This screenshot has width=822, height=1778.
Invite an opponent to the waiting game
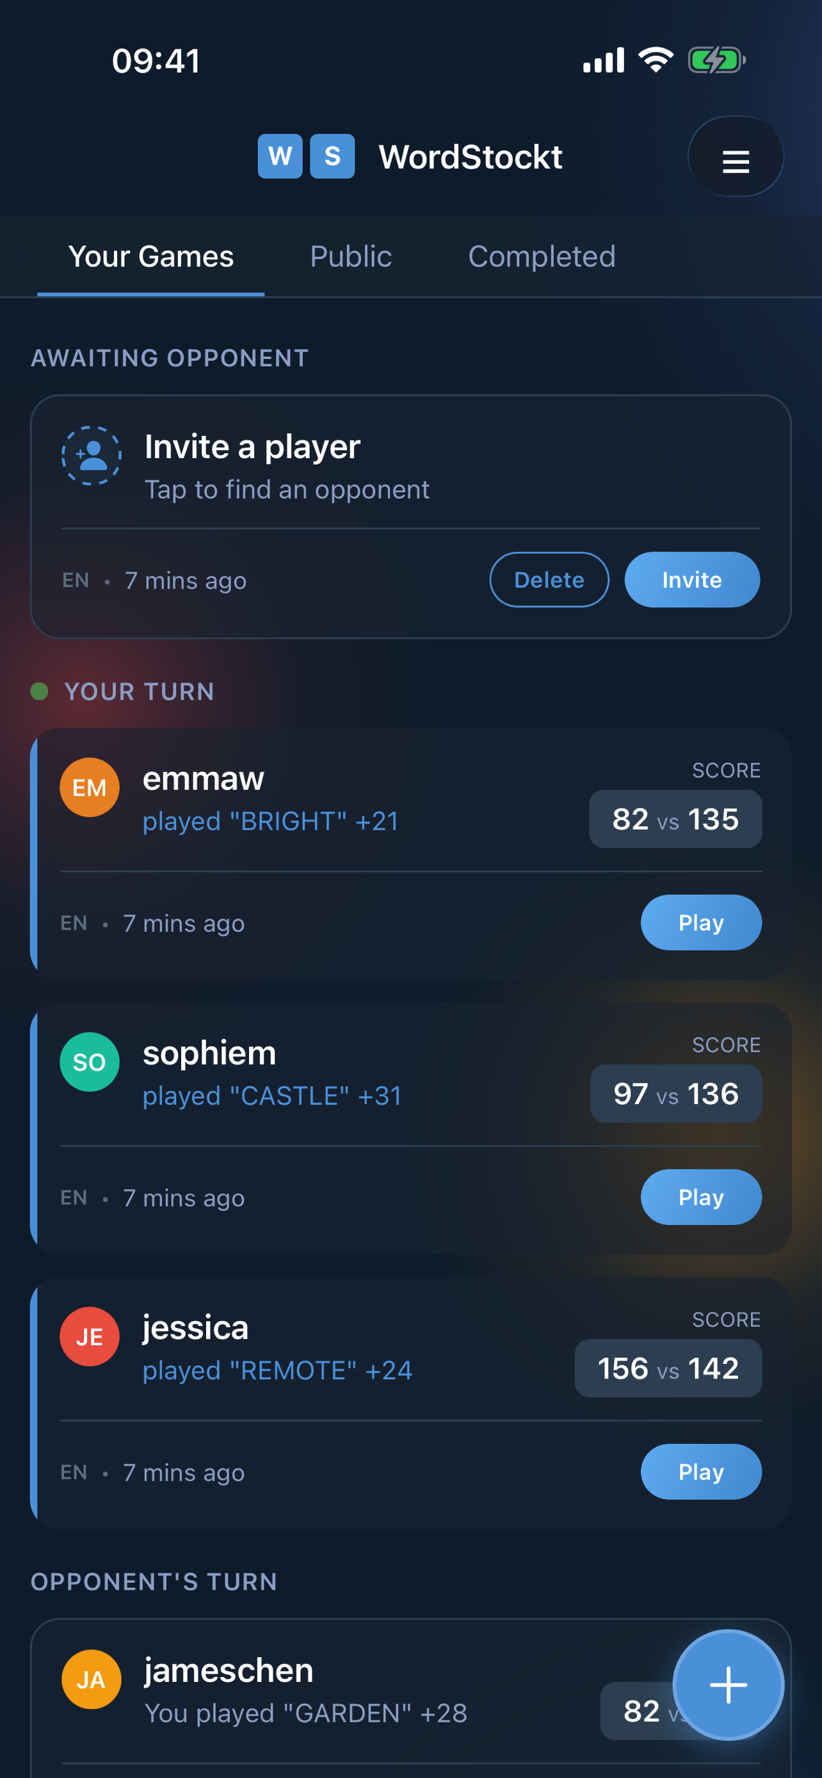coord(691,580)
